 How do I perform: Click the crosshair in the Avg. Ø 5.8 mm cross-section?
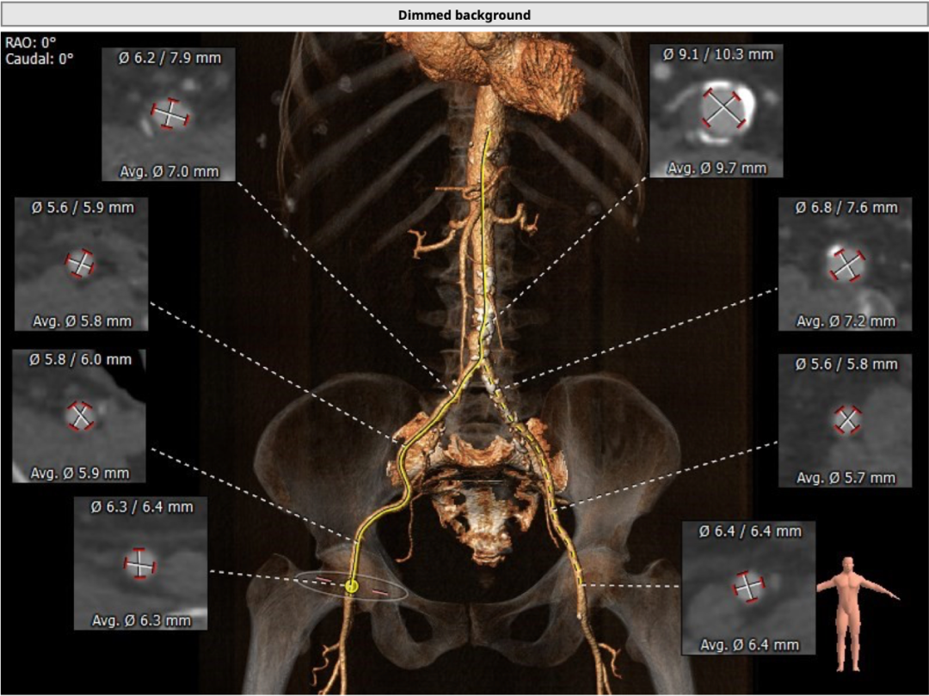(x=80, y=265)
